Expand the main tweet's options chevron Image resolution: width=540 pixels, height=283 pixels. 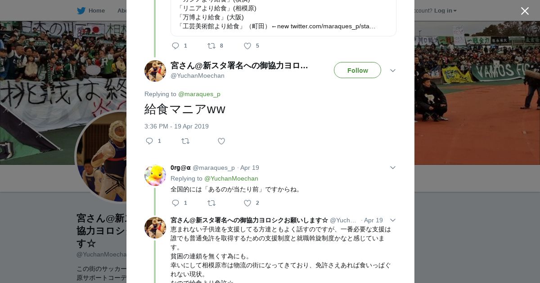392,71
